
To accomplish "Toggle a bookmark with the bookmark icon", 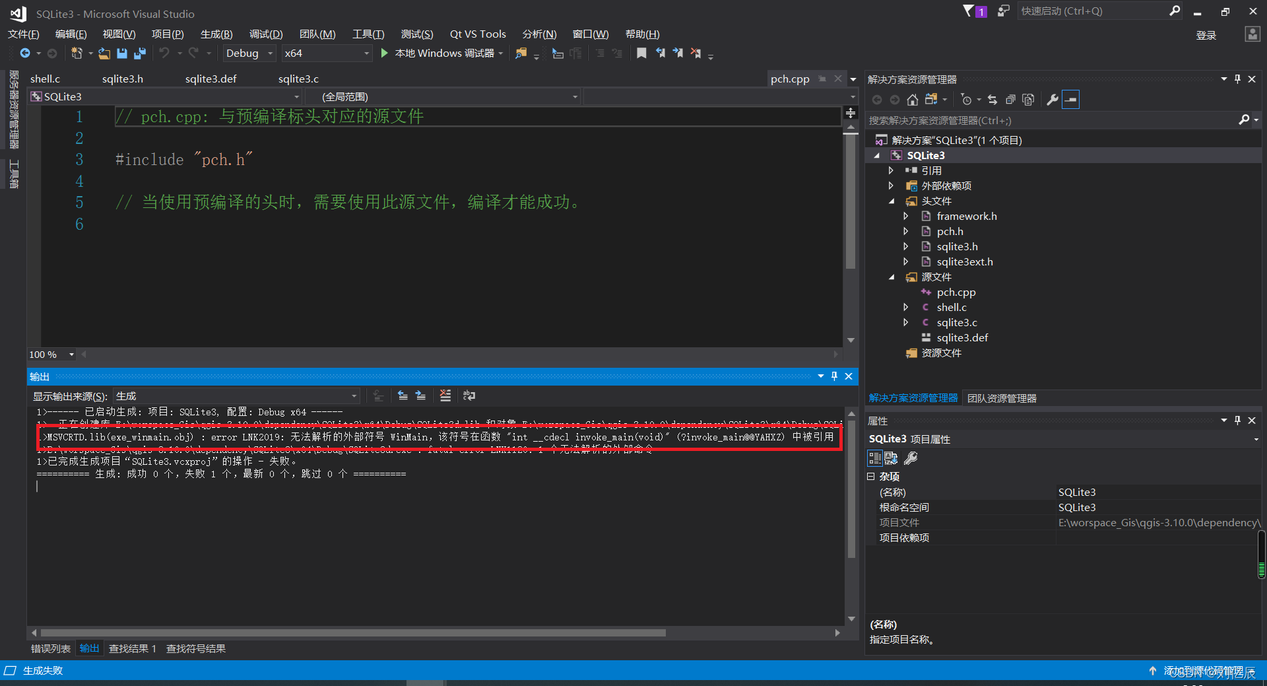I will pyautogui.click(x=641, y=53).
